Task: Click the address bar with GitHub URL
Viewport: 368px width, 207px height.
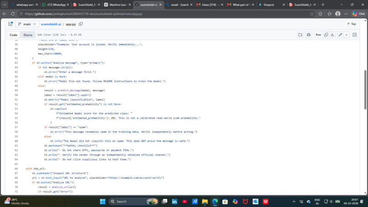Action: point(164,14)
